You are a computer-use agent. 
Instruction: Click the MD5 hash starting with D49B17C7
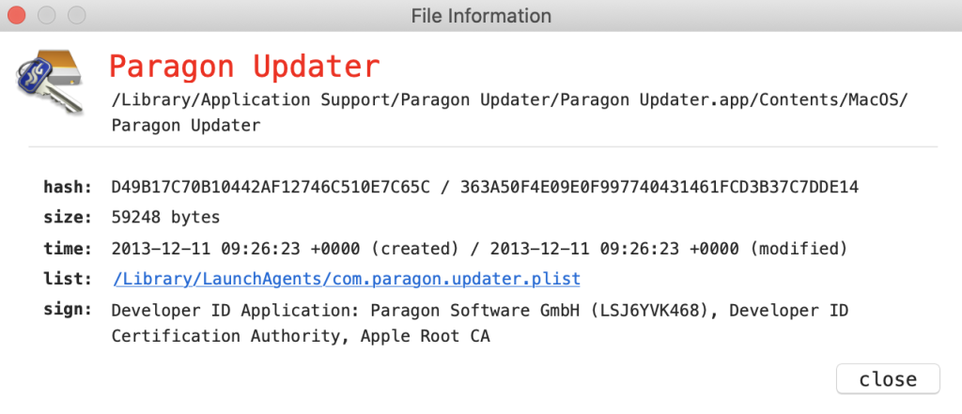point(271,187)
